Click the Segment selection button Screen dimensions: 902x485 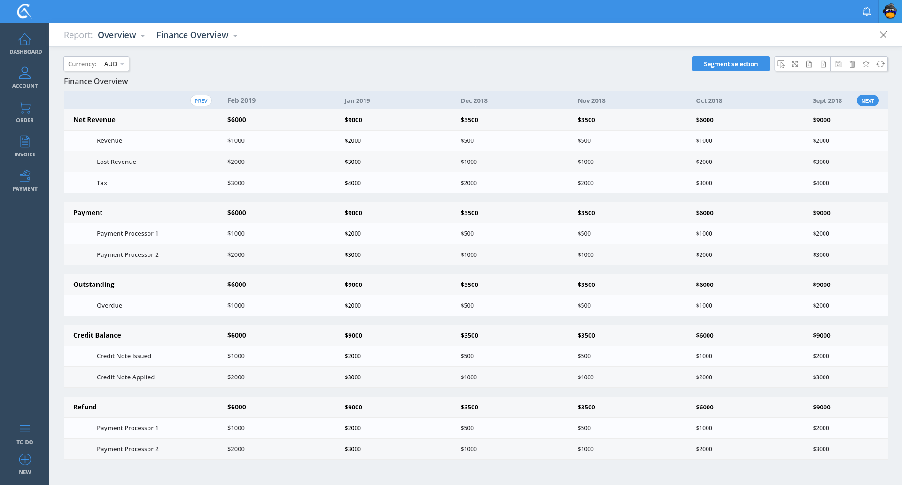coord(731,64)
